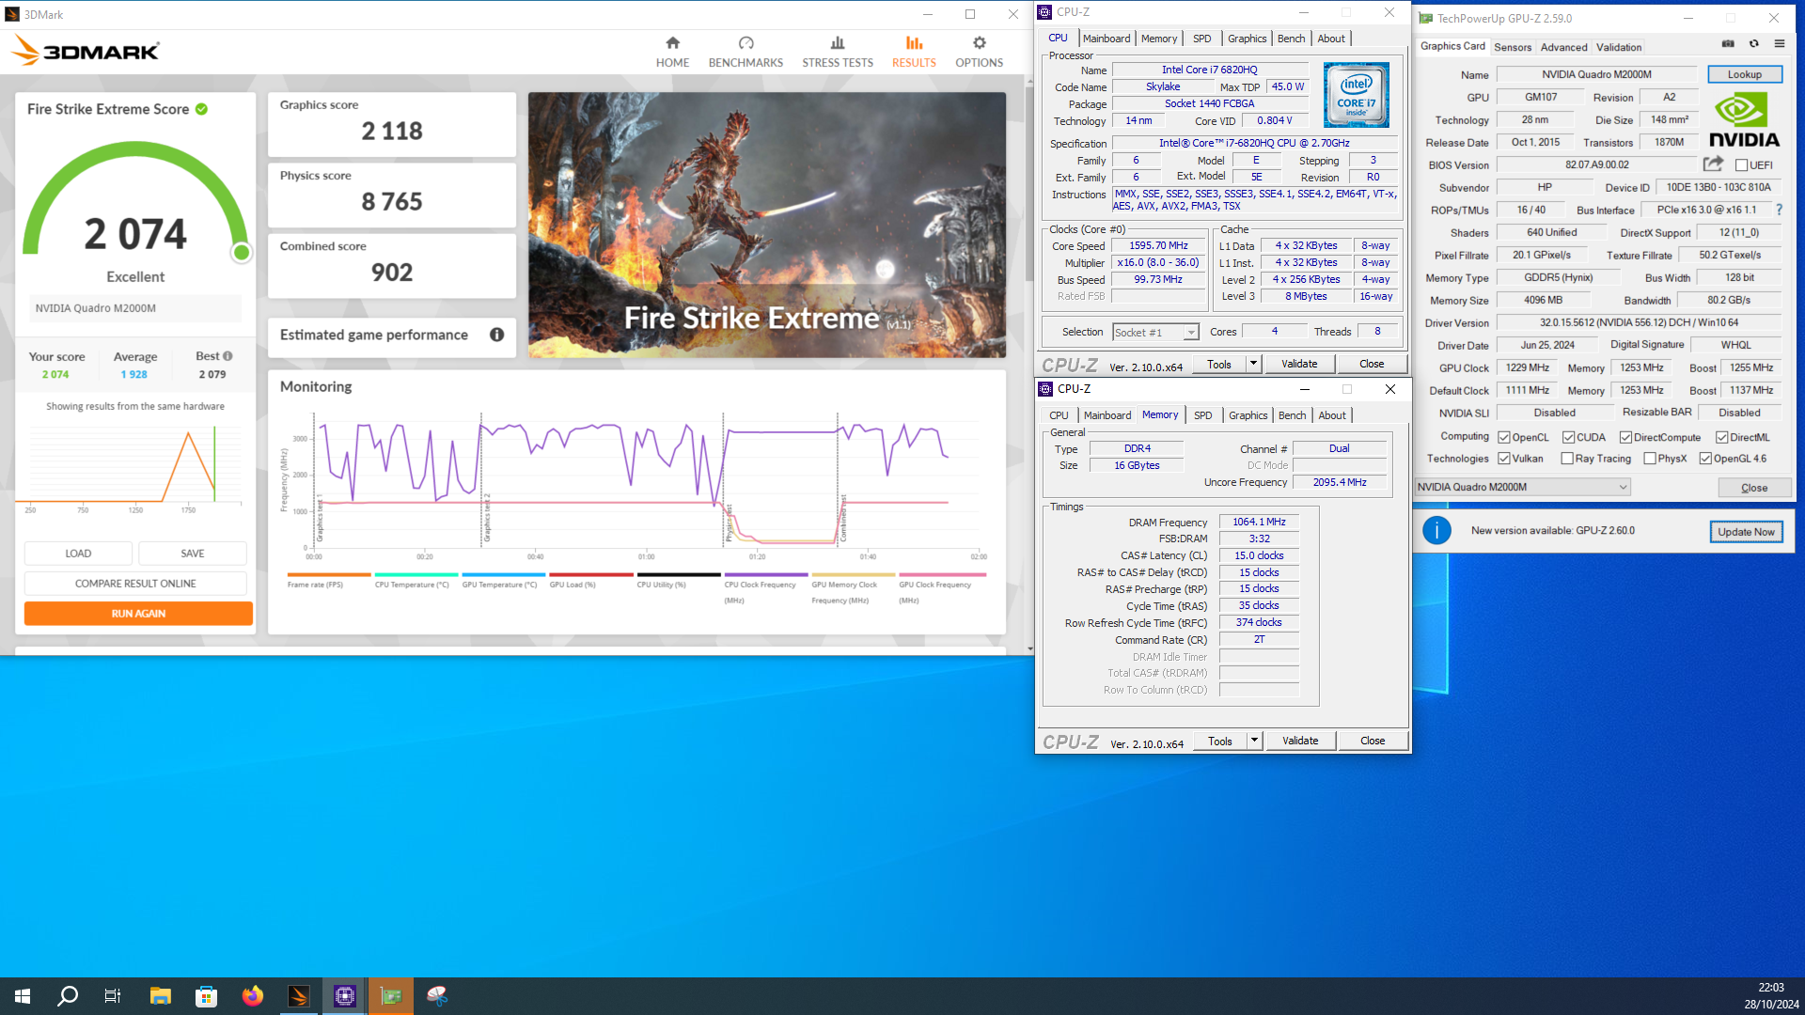The image size is (1805, 1015).
Task: Click the BIOS export share icon in GPU-Z
Action: click(1713, 164)
